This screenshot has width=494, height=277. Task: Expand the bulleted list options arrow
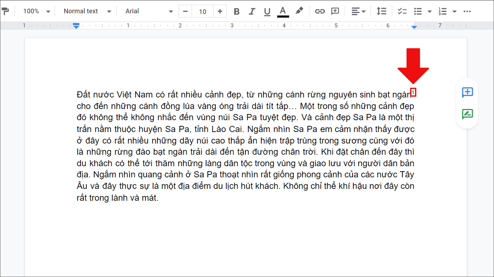tap(429, 11)
